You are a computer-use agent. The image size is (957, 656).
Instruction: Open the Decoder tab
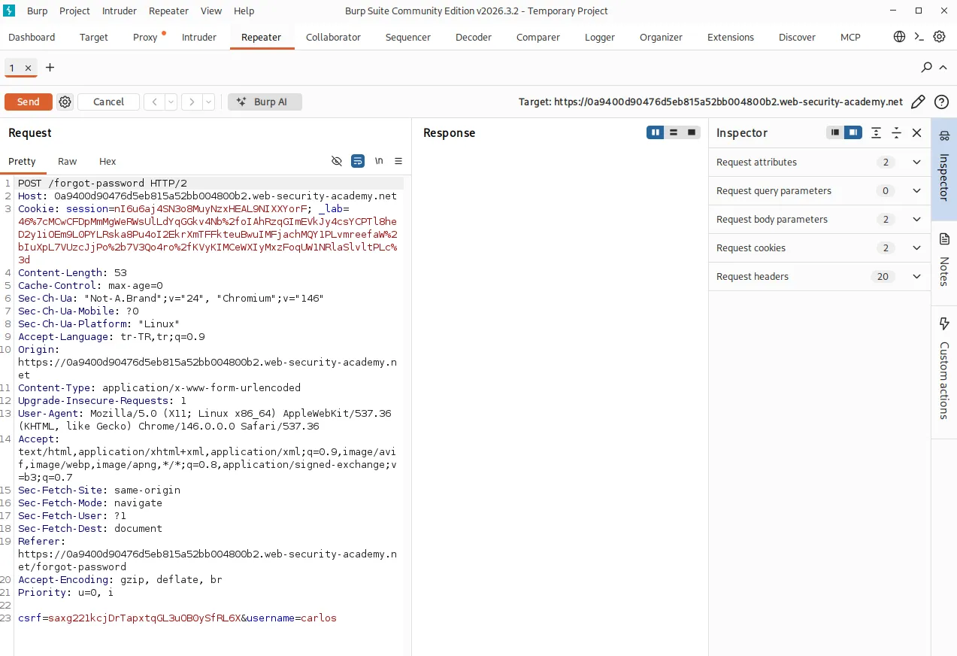pyautogui.click(x=474, y=37)
